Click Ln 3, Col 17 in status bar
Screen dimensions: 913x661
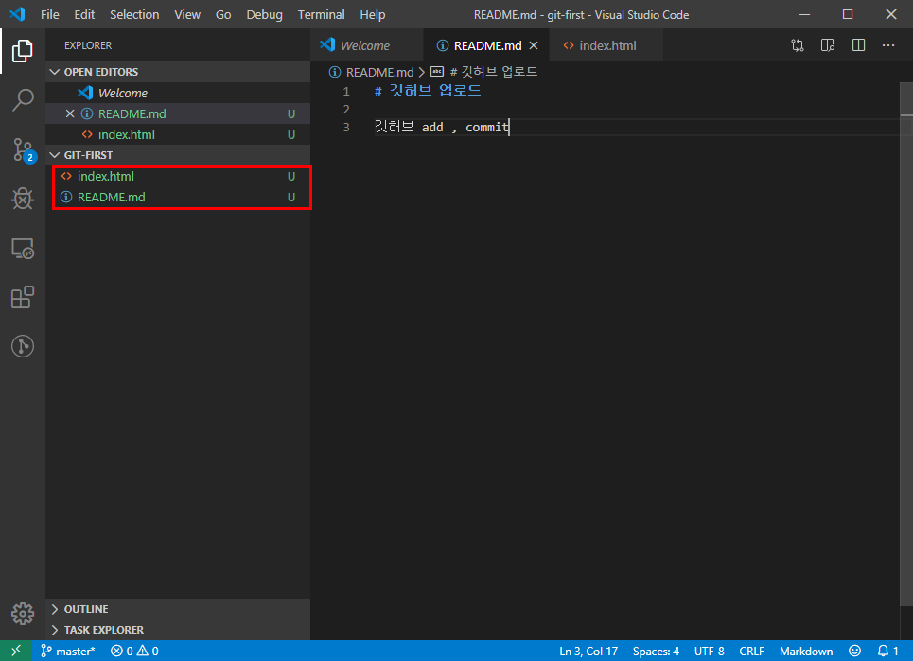tap(588, 651)
